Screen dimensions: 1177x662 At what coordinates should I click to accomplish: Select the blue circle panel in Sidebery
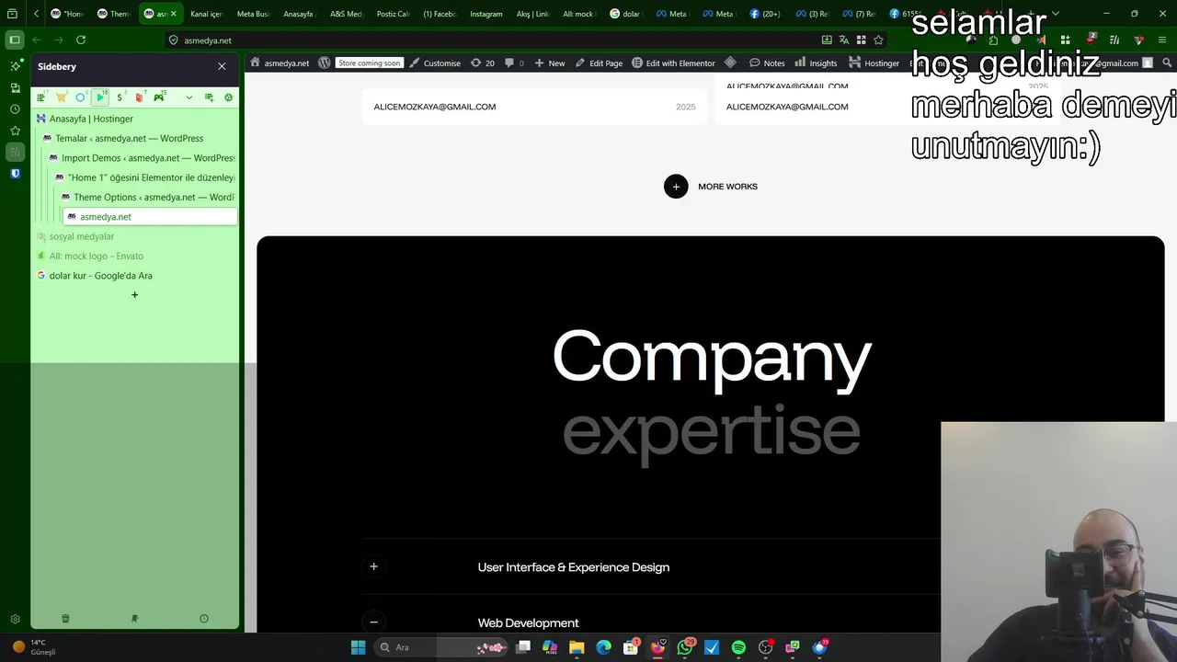pyautogui.click(x=80, y=97)
